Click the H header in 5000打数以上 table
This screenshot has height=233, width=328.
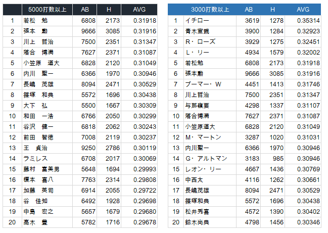109,10
